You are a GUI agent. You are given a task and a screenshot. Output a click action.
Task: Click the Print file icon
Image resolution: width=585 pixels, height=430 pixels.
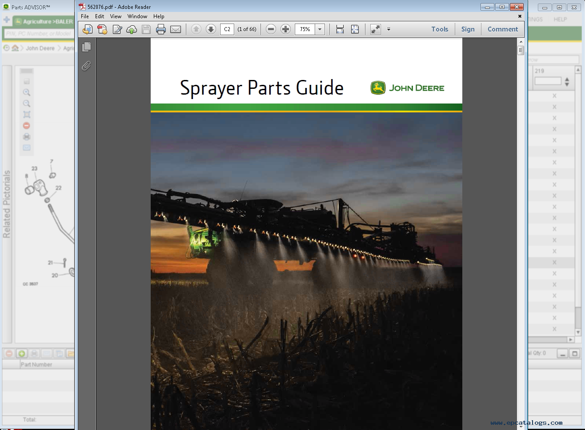(x=161, y=29)
